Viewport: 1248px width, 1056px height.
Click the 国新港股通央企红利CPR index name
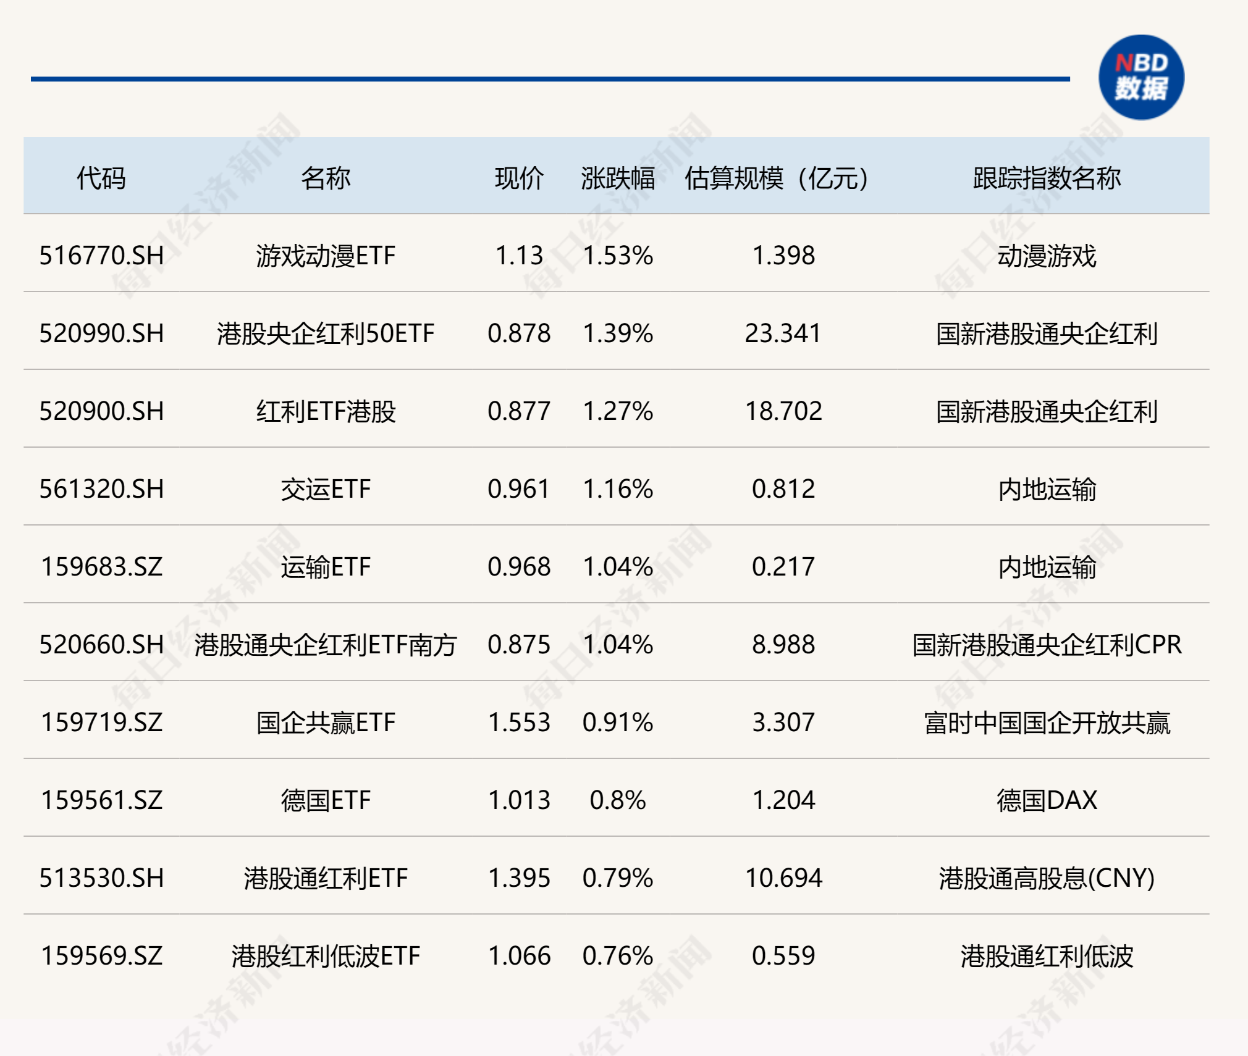1047,645
